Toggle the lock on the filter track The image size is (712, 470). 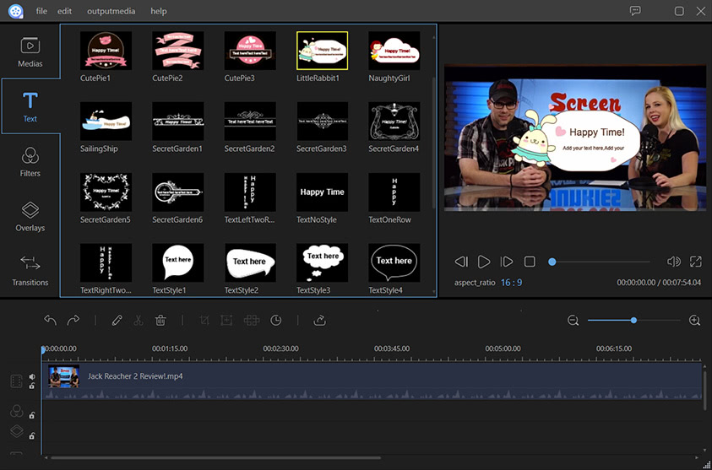coord(32,415)
